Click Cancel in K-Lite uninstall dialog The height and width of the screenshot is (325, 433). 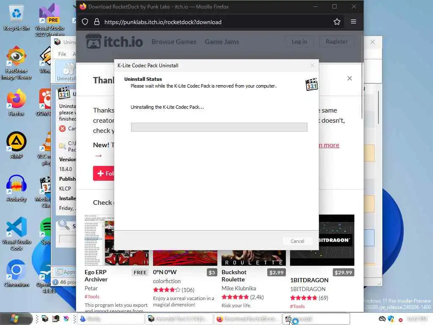297,241
